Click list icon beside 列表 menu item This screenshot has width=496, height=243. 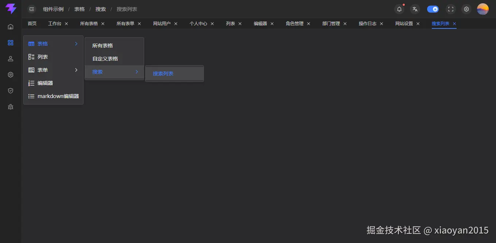[31, 57]
